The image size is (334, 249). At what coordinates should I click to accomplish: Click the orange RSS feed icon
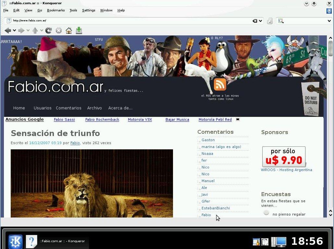[x=220, y=84]
